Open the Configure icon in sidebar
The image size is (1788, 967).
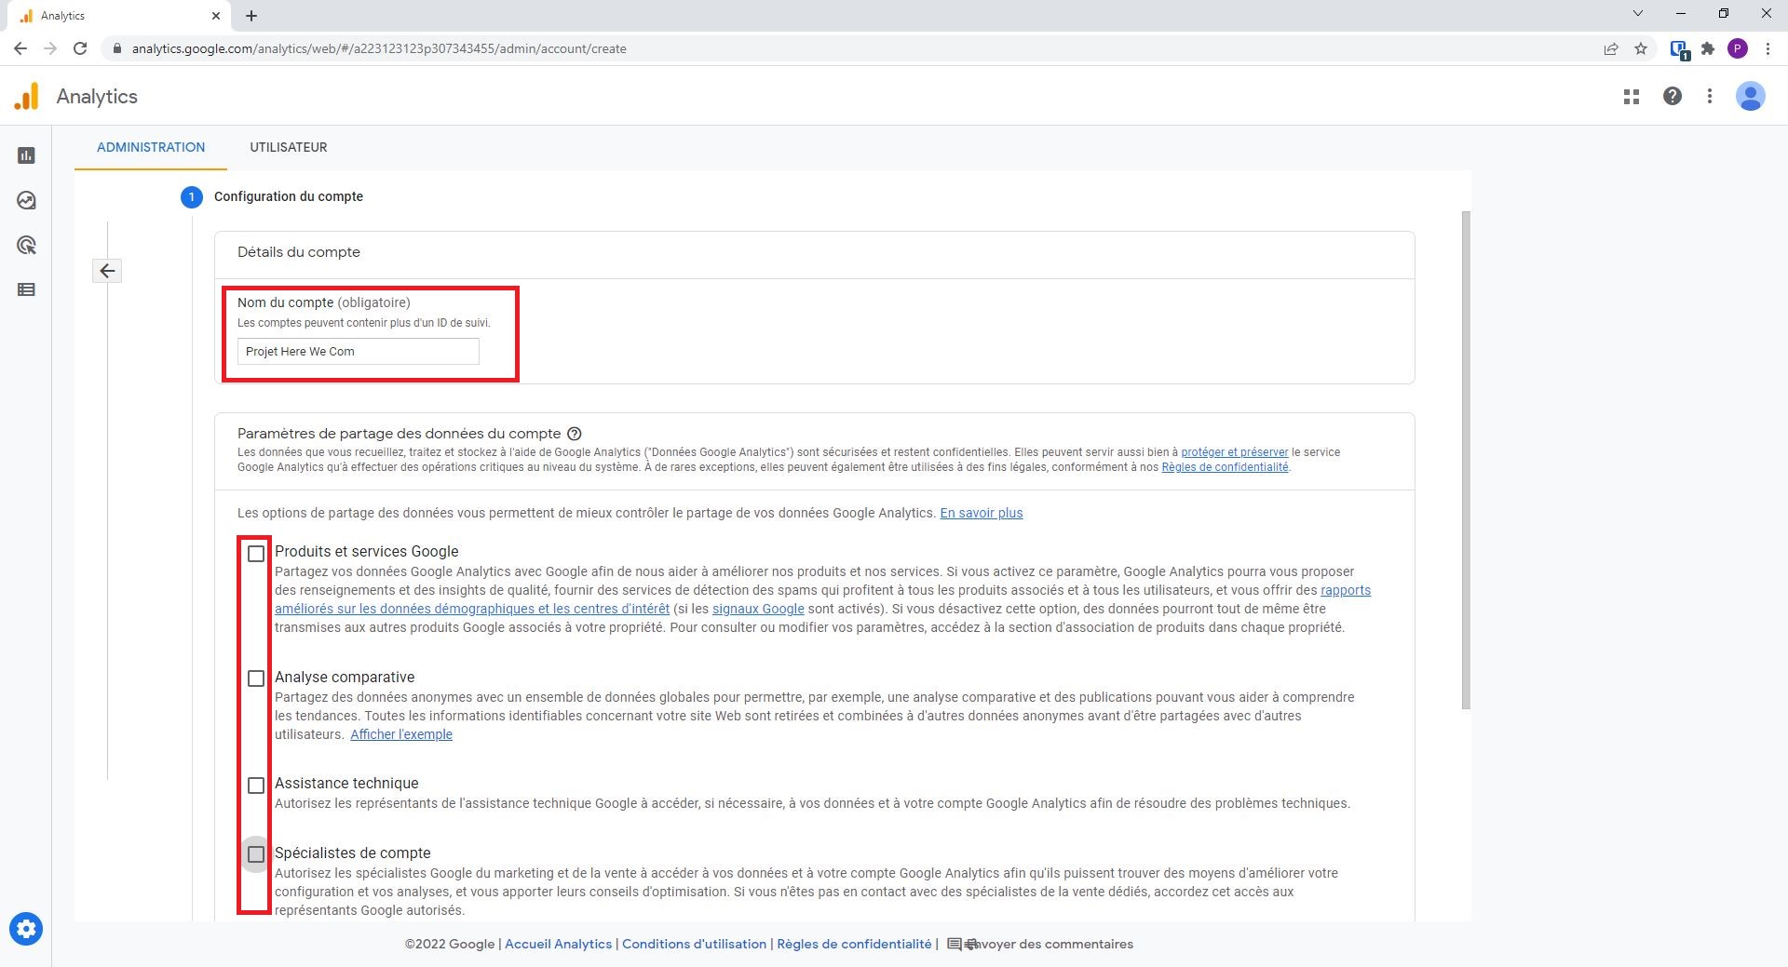click(26, 289)
